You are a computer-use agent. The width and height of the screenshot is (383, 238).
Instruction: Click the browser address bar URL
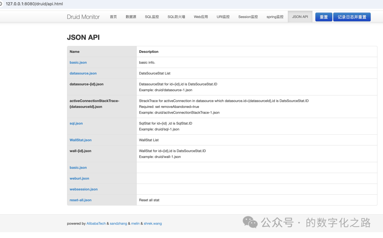(34, 4)
